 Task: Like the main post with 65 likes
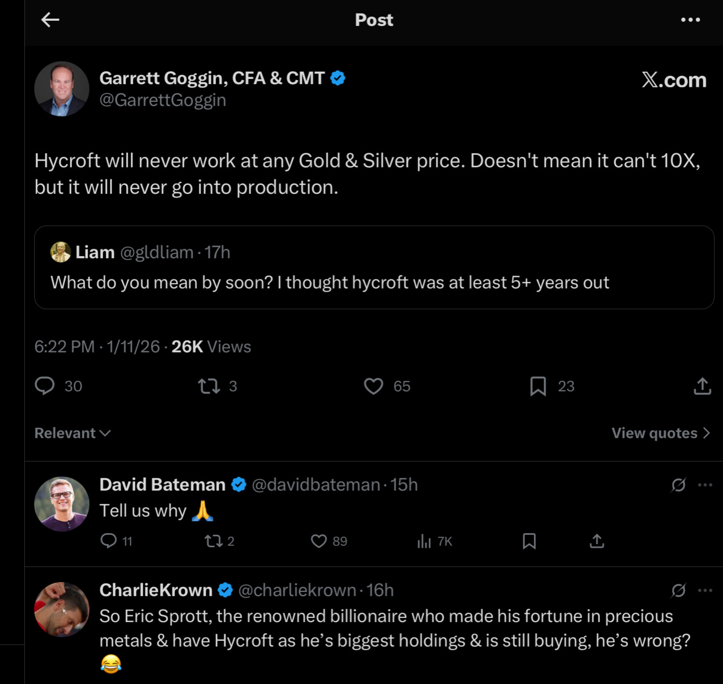[373, 386]
